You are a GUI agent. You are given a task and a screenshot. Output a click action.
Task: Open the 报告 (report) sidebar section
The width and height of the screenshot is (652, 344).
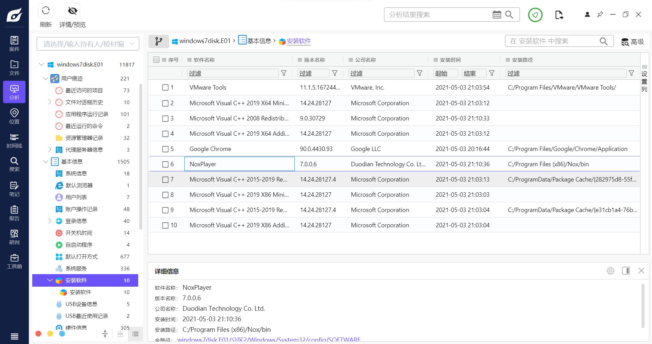(14, 213)
